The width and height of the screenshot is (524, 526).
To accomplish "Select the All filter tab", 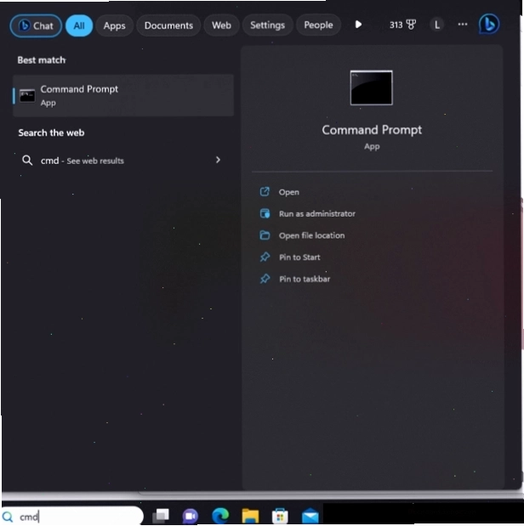I will pos(79,25).
